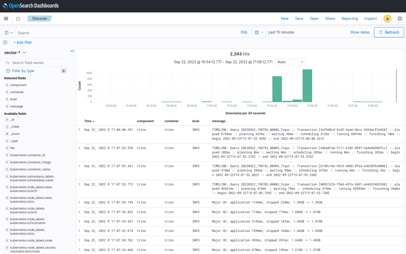This screenshot has width=406, height=254.
Task: Open the calendar quick time menu
Action: click(x=259, y=33)
